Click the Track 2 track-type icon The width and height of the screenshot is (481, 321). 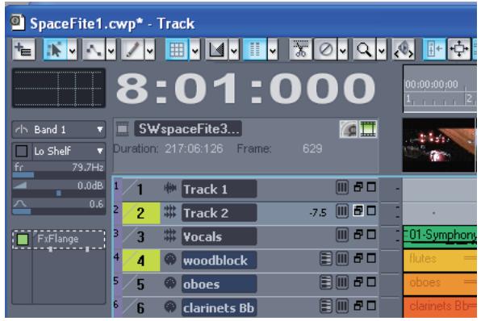(170, 212)
